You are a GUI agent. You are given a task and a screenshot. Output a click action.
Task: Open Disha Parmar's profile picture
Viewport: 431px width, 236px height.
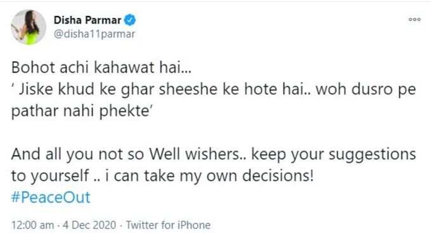29,27
